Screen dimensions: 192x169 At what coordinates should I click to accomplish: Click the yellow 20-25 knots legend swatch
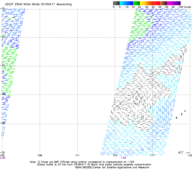[x=143, y=3]
